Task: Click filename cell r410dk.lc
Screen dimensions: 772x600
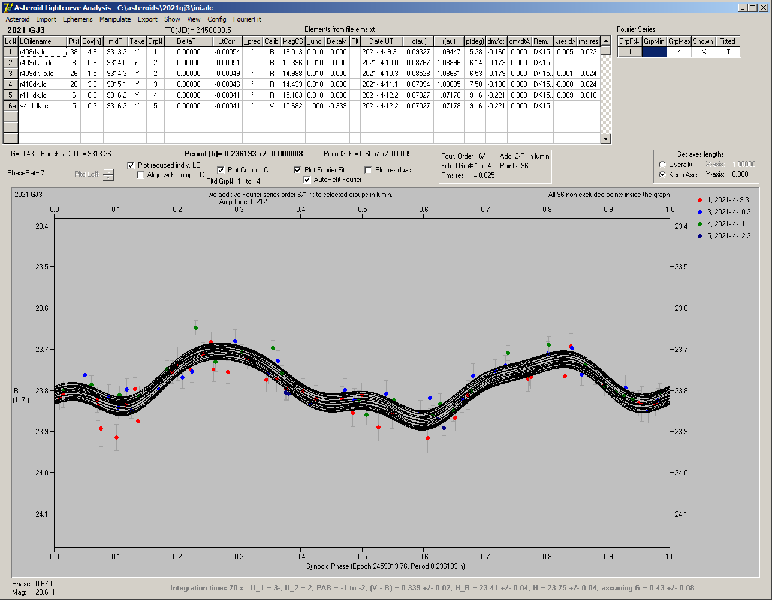Action: click(43, 84)
